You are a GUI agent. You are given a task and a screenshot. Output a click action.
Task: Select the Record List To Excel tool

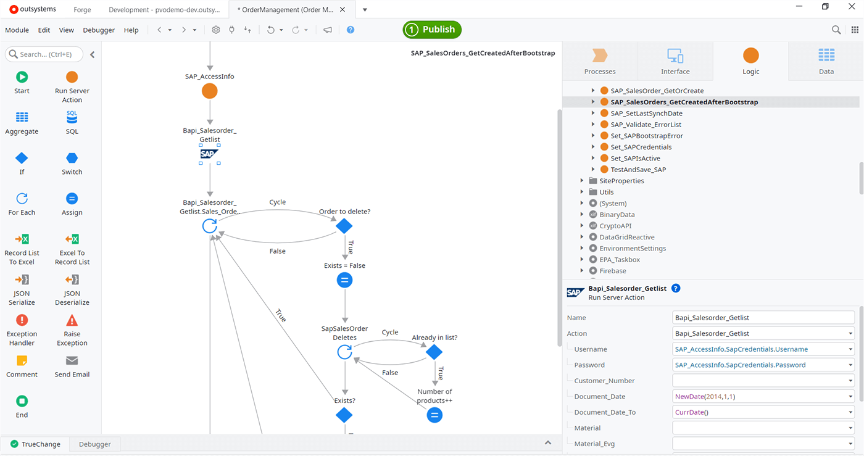click(x=22, y=245)
